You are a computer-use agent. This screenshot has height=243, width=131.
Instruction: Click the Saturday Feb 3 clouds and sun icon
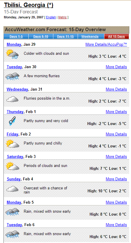pyautogui.click(x=12, y=166)
